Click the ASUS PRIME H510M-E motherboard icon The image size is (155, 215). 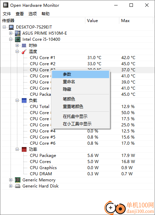(18, 33)
